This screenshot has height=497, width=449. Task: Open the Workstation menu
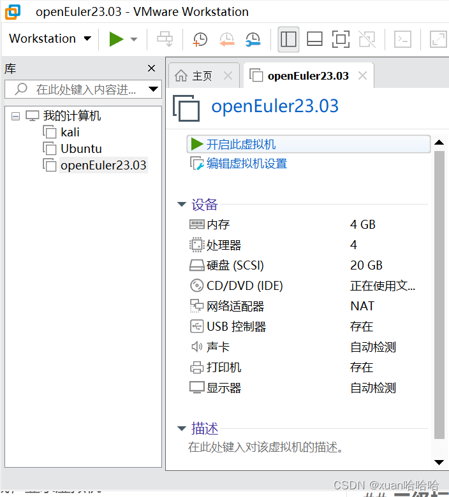[x=50, y=39]
